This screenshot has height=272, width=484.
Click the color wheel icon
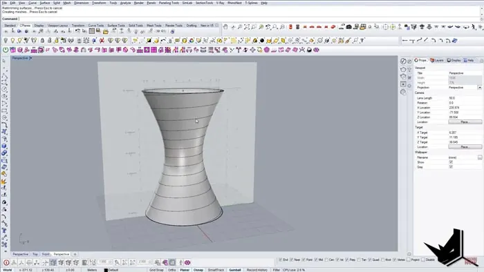click(192, 40)
